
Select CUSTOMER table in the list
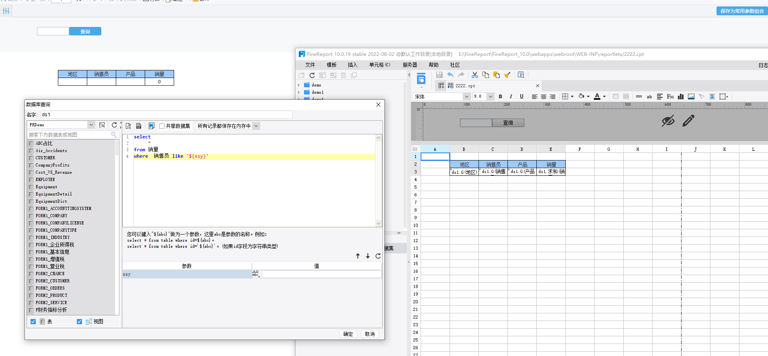[45, 158]
